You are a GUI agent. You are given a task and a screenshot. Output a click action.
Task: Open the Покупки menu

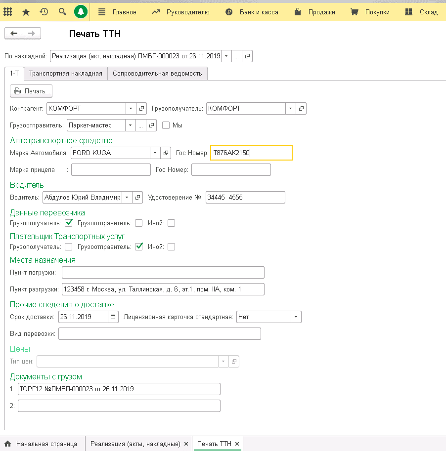(370, 12)
